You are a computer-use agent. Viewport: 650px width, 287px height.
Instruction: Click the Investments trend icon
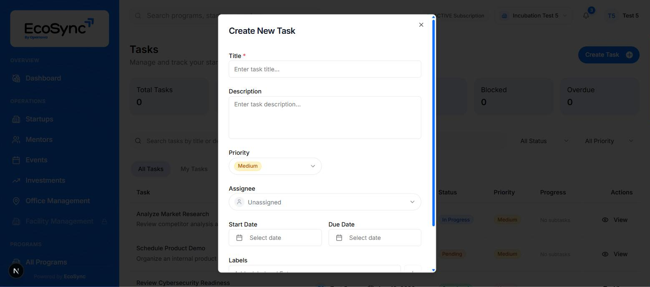pyautogui.click(x=16, y=181)
